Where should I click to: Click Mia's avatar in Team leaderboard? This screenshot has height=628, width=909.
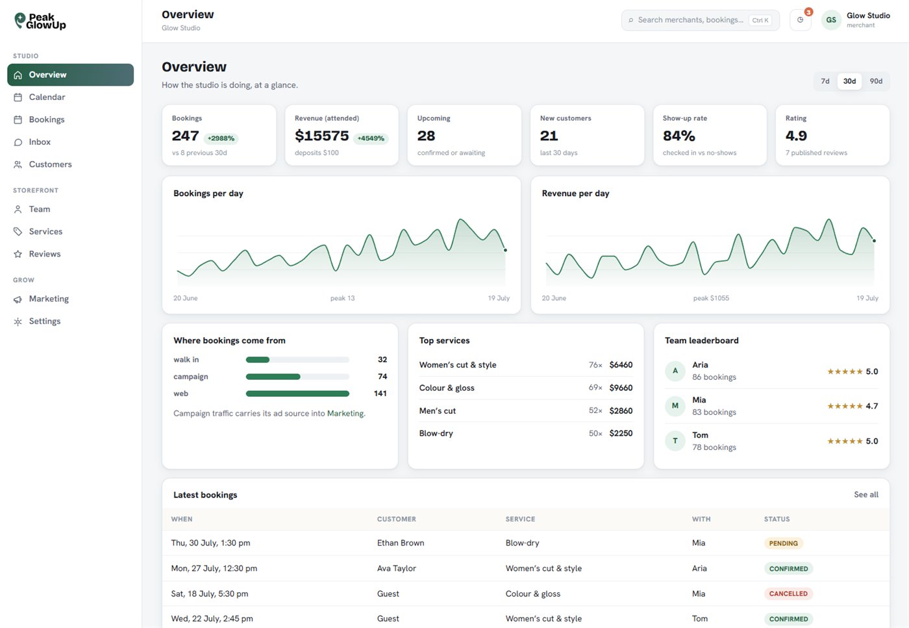click(675, 406)
